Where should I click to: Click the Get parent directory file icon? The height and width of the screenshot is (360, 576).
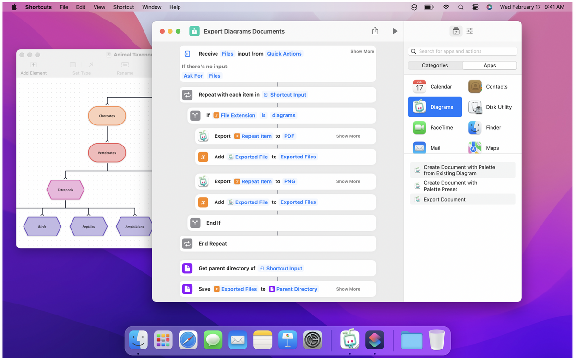(188, 269)
